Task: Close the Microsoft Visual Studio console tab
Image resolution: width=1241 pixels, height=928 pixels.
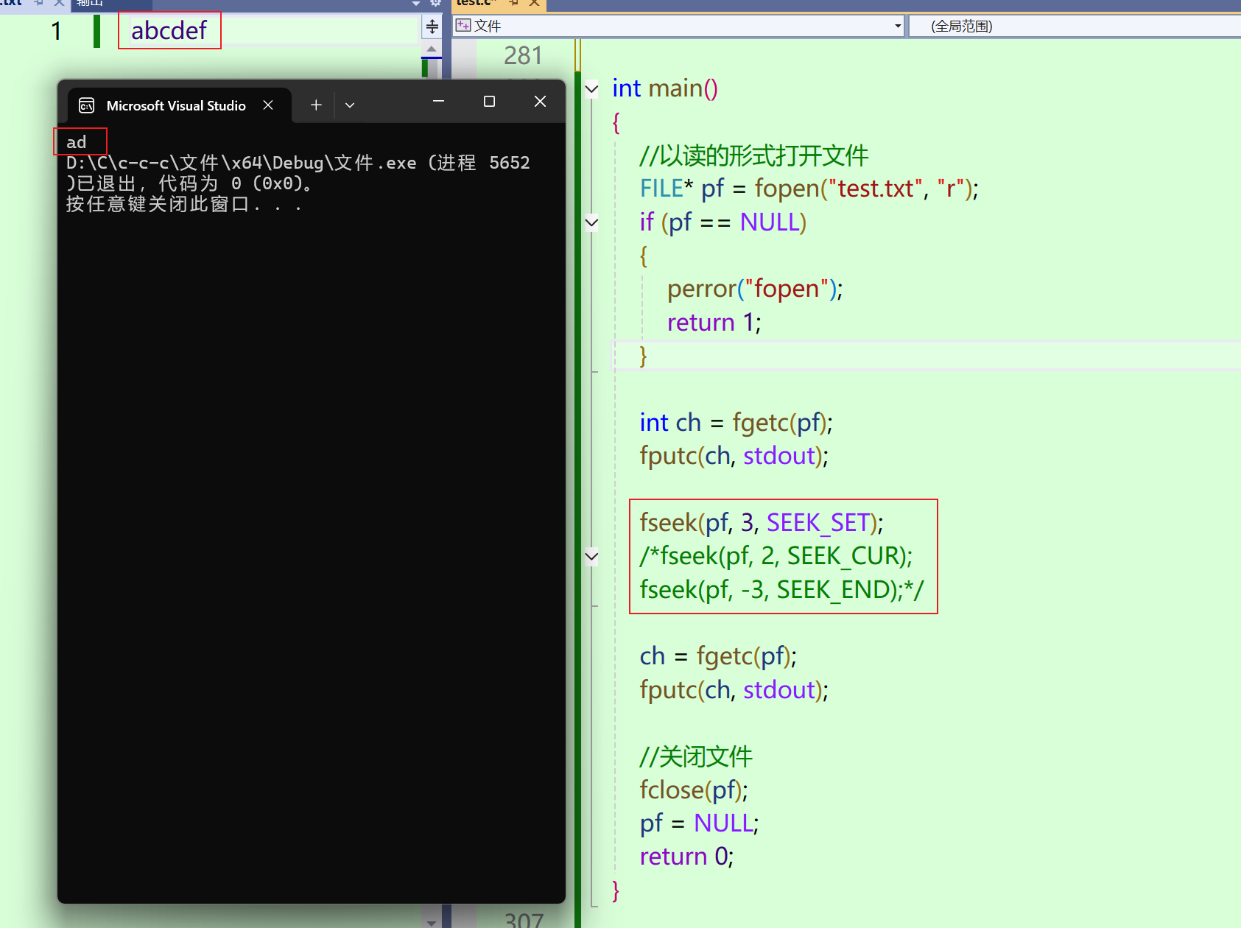Action: 268,105
